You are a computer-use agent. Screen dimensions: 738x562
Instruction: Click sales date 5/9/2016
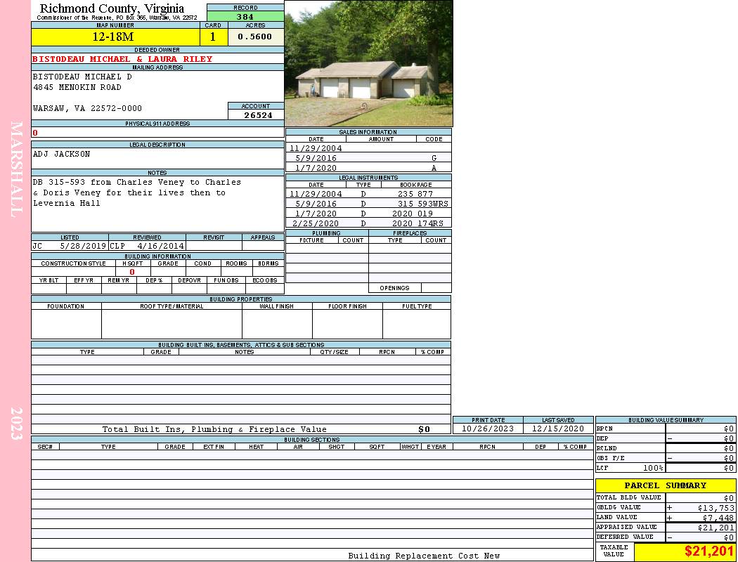[316, 158]
